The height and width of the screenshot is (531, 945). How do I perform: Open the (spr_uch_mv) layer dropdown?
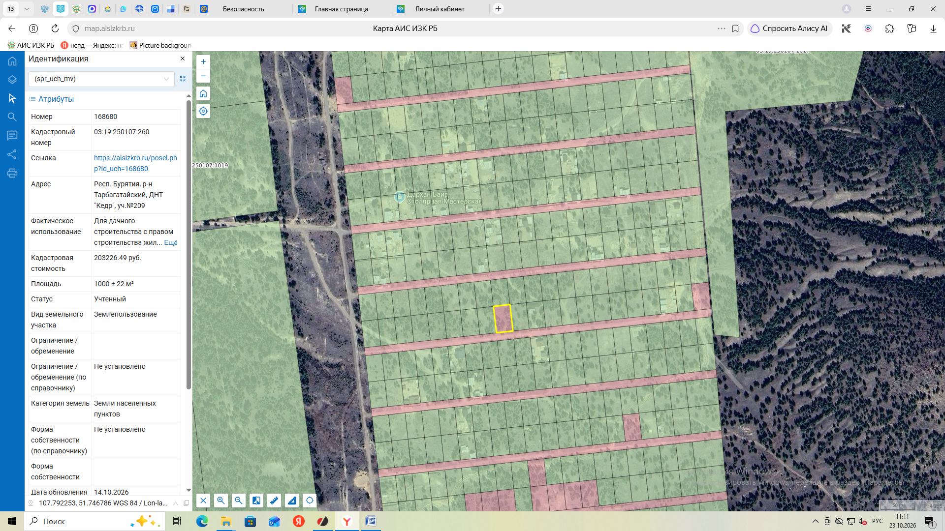coord(101,79)
